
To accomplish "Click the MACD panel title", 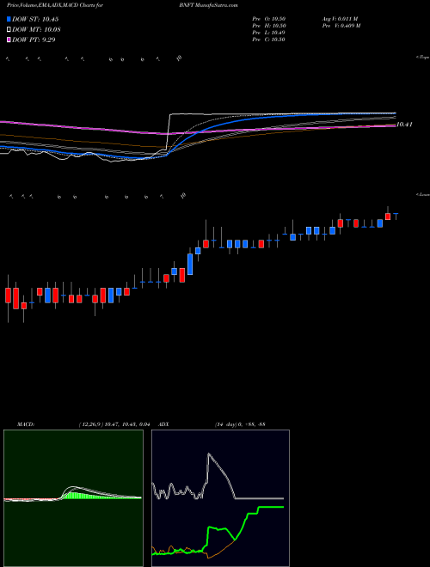I will pos(26,424).
